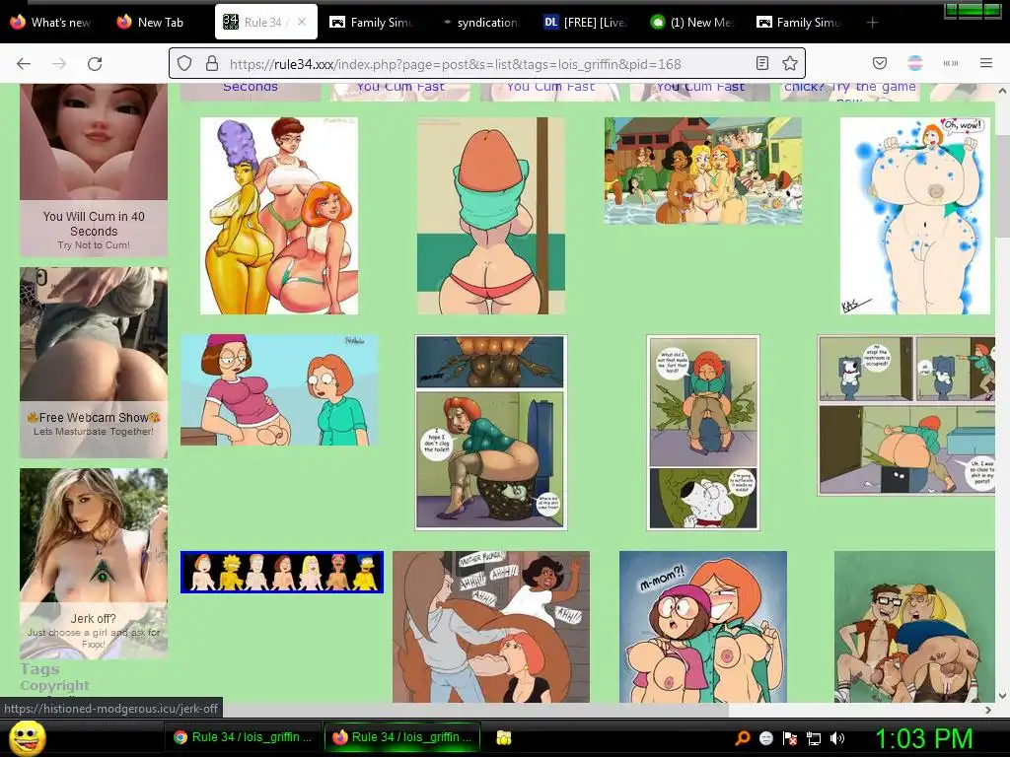The image size is (1010, 757).
Task: Switch to the (1) New Me tab
Action: point(691,23)
